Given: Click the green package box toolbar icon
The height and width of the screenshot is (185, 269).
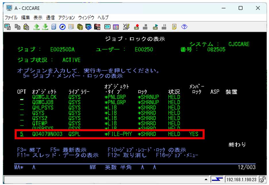Looking at the screenshot, I should pyautogui.click(x=80, y=27).
